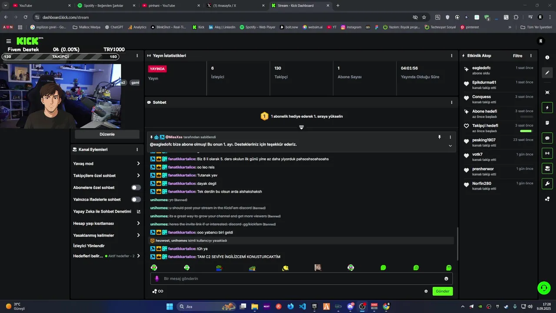556x313 pixels.
Task: Open the Visual Studio Code taskbar icon
Action: click(303, 306)
